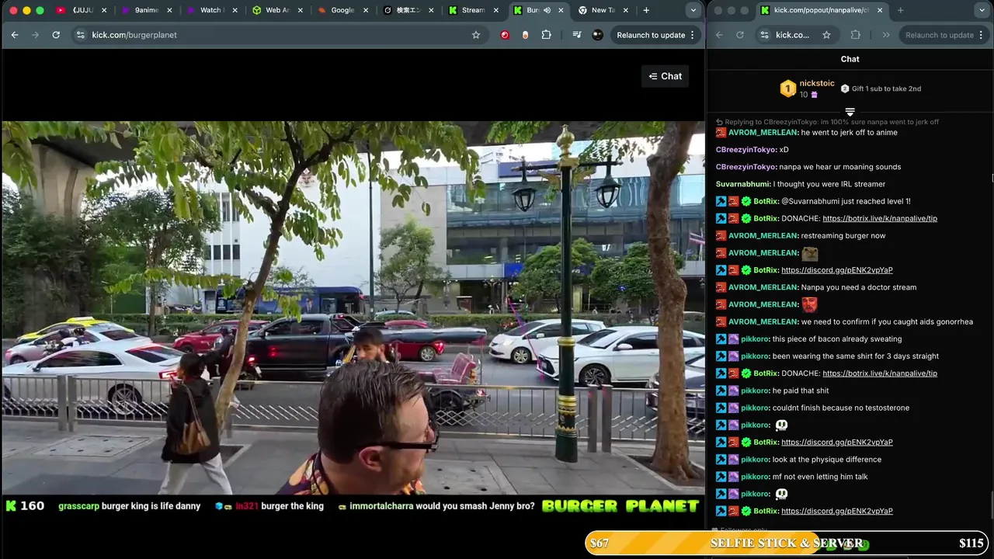Image resolution: width=994 pixels, height=559 pixels.
Task: Click the orange-white pill extension icon
Action: click(526, 35)
